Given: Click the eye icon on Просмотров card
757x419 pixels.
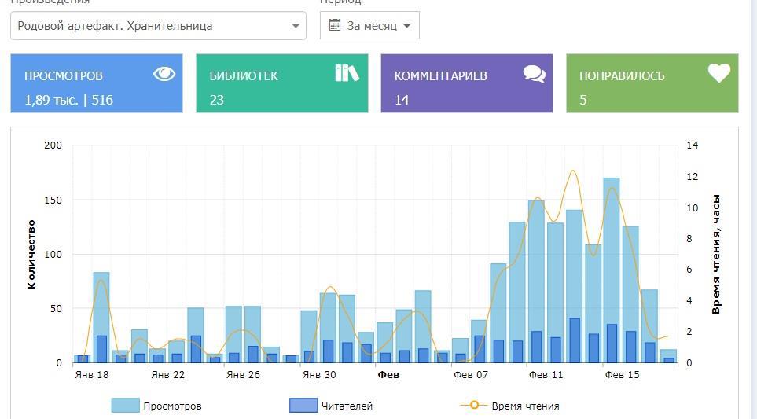Looking at the screenshot, I should [x=164, y=74].
